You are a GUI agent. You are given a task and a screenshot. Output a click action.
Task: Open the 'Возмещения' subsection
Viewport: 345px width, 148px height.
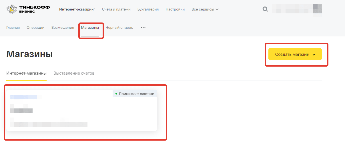(63, 28)
